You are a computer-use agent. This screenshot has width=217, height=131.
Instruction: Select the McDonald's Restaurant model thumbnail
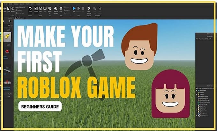pyautogui.click(x=7, y=82)
